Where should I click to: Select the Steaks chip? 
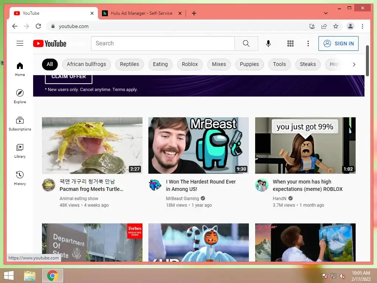tap(308, 64)
